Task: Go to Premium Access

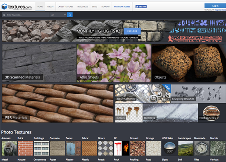Action: point(122,6)
